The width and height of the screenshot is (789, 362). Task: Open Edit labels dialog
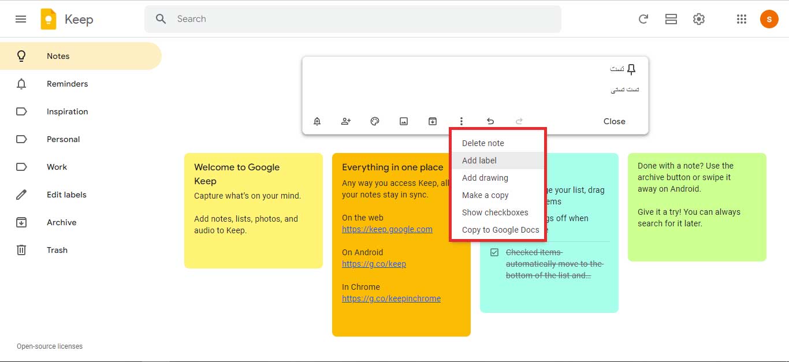point(81,195)
